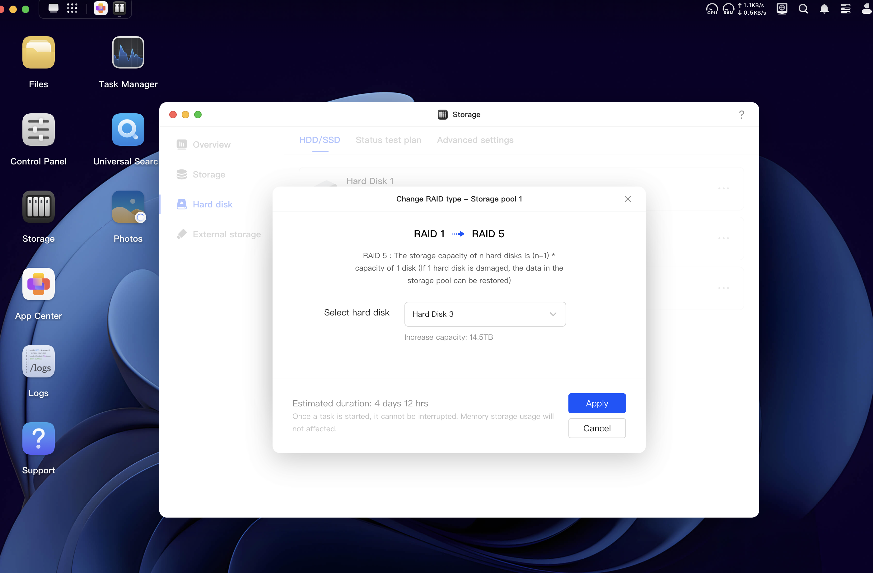Open Universal Search from the desktop

click(x=128, y=130)
